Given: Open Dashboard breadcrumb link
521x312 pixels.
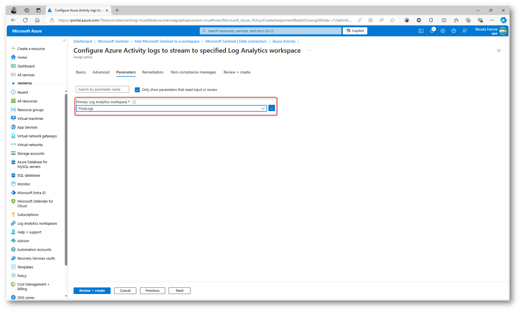Looking at the screenshot, I should (83, 41).
